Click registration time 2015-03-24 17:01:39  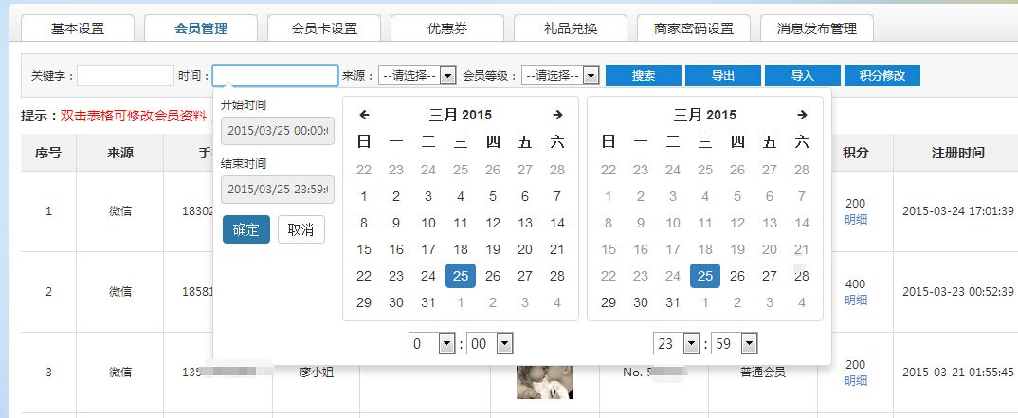[x=958, y=211]
